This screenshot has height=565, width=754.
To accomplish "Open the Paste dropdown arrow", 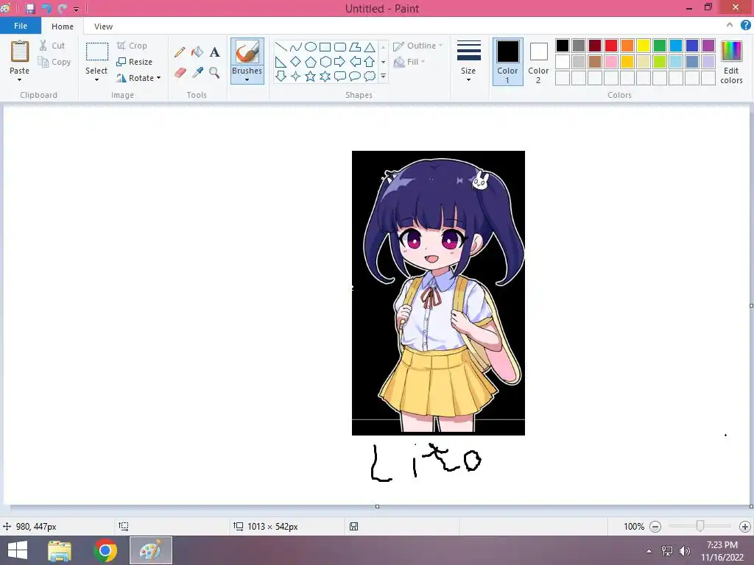I will click(x=19, y=79).
